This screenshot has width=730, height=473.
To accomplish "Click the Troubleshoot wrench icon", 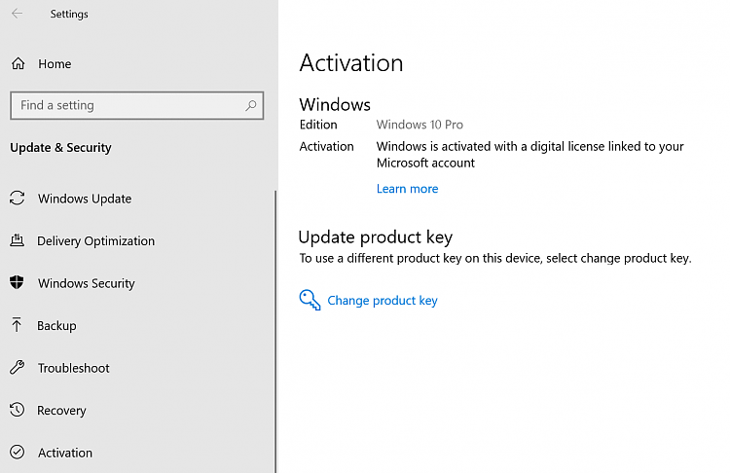I will [x=18, y=367].
